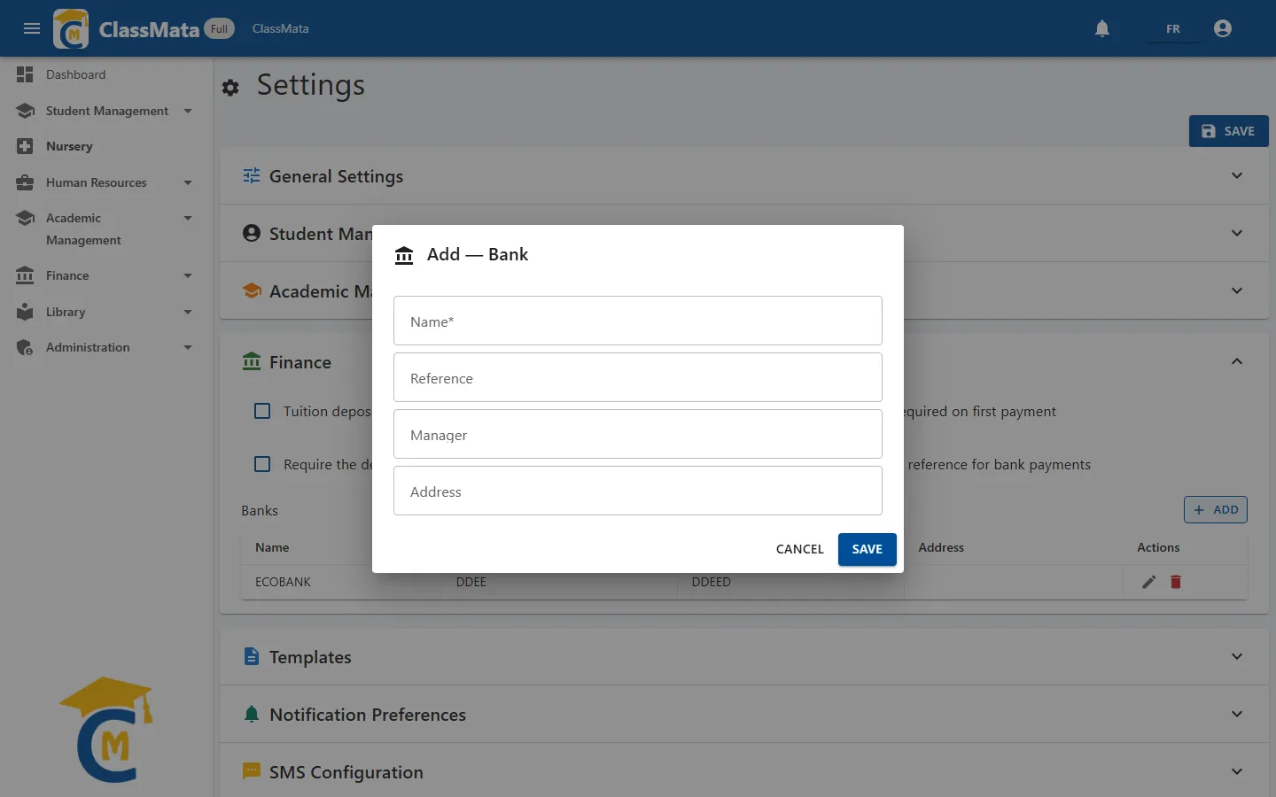Viewport: 1276px width, 797px height.
Task: Click the SMS Configuration chat icon
Action: (252, 771)
